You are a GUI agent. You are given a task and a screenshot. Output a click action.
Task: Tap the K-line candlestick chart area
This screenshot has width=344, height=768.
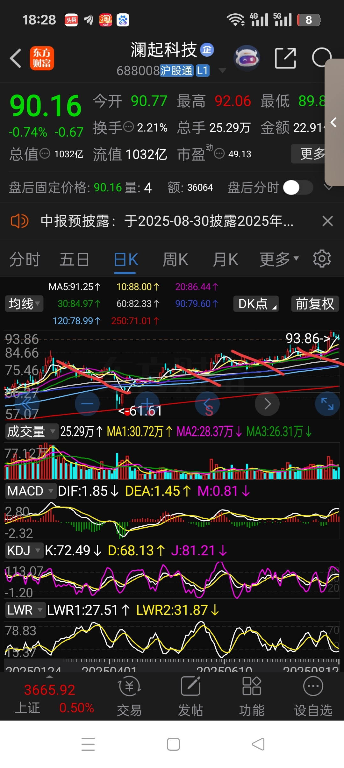point(172,375)
